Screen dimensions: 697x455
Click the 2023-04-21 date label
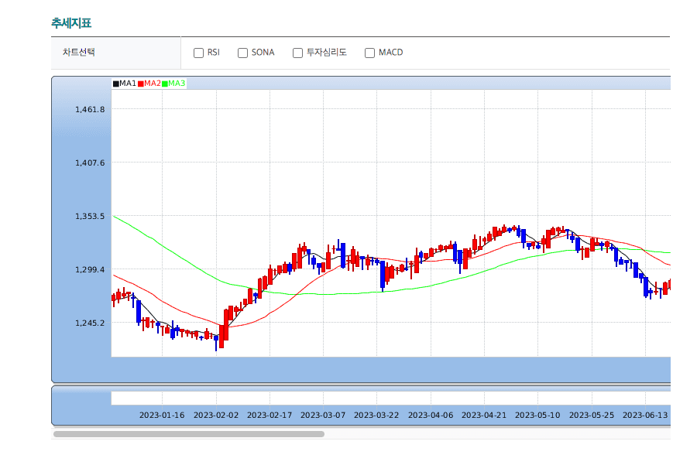[484, 415]
